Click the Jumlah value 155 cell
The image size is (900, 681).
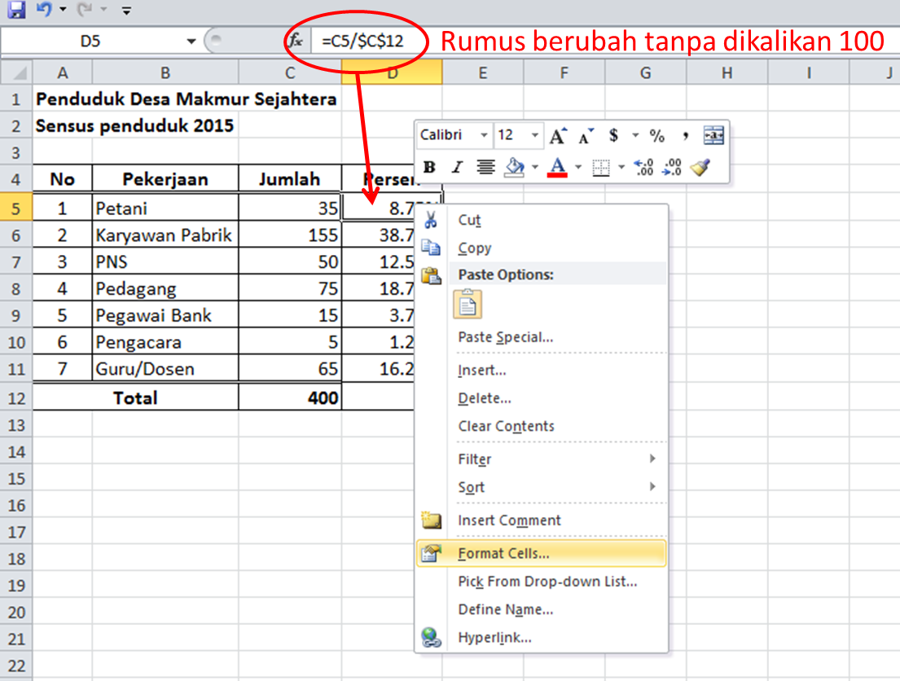tap(290, 235)
